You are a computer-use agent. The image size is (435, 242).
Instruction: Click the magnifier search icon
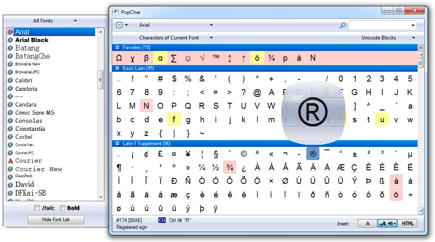343,25
